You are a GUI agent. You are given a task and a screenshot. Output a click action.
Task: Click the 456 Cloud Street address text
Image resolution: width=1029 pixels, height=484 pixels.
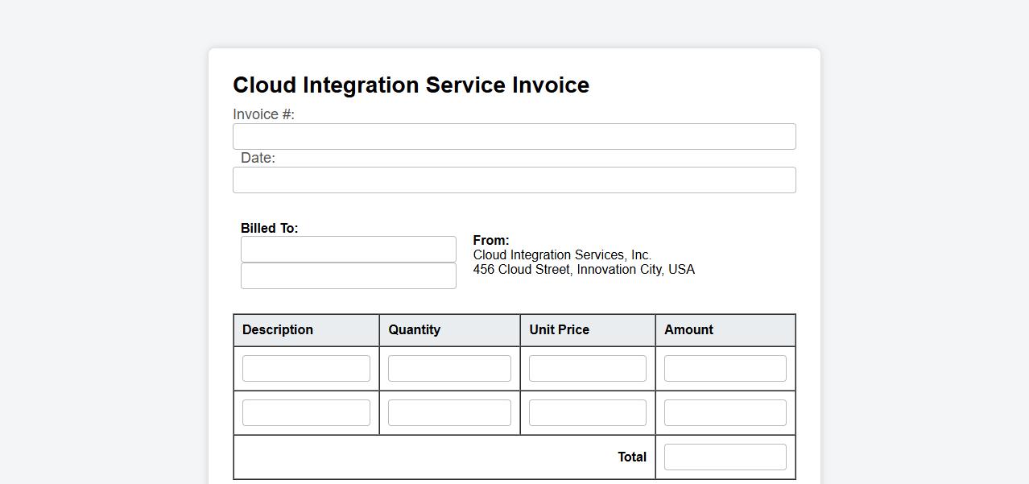[583, 270]
